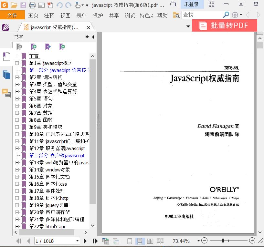Open the settings gear icon
Screen dimensions: 264x247
click(235, 15)
